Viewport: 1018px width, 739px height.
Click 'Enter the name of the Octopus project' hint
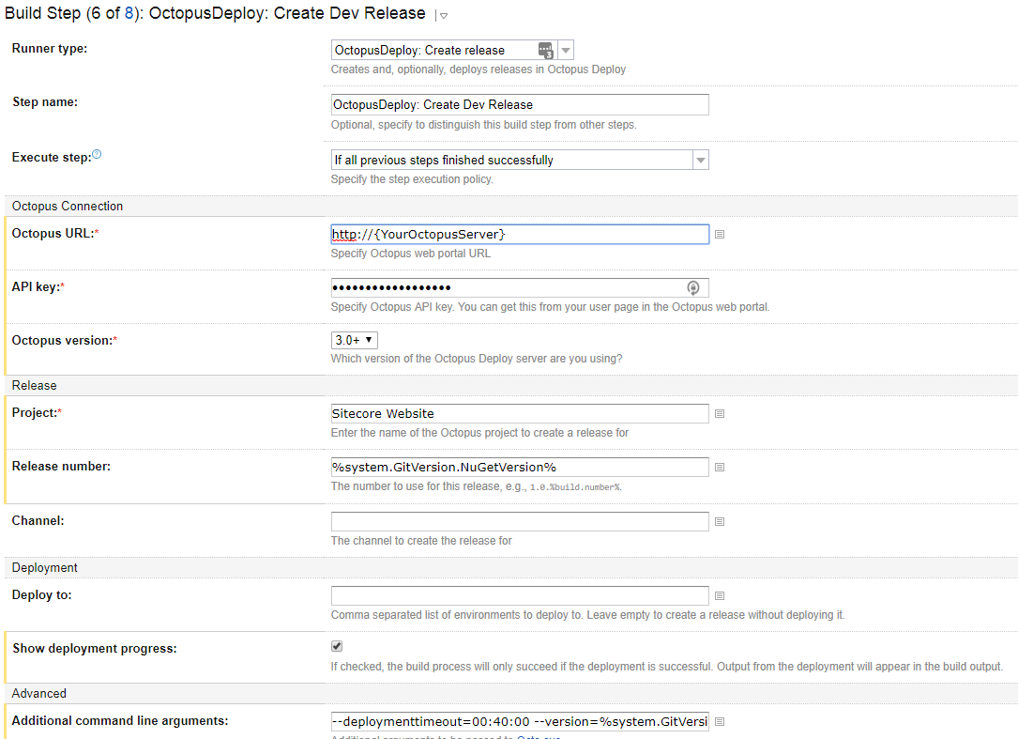click(x=479, y=433)
